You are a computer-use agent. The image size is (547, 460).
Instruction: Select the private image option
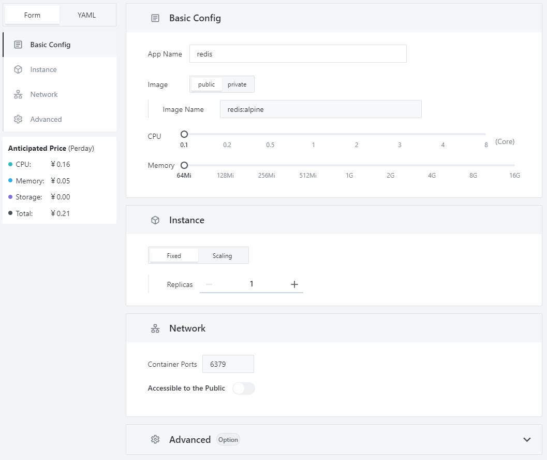point(237,84)
